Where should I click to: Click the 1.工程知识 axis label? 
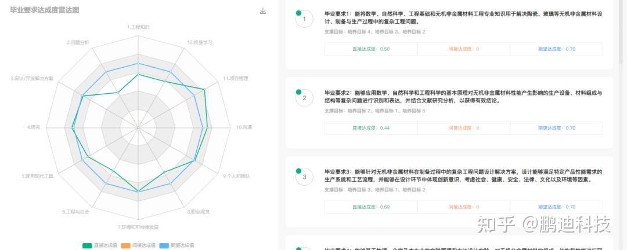coord(138,27)
